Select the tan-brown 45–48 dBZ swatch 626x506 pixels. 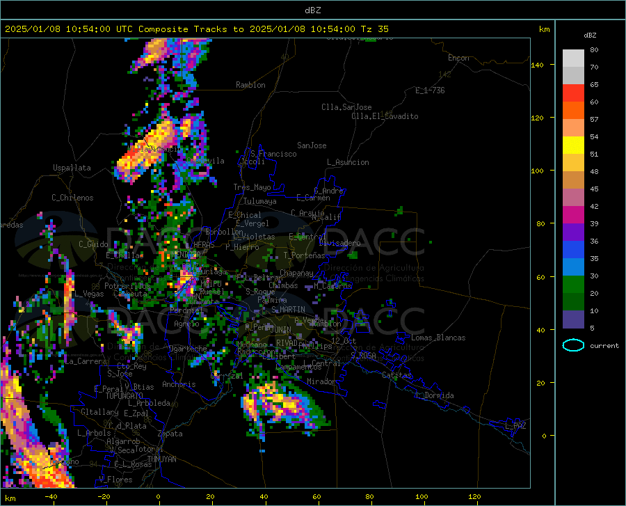573,180
